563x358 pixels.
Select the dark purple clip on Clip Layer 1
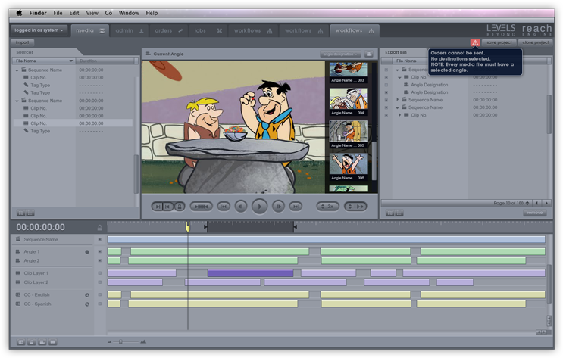[250, 273]
